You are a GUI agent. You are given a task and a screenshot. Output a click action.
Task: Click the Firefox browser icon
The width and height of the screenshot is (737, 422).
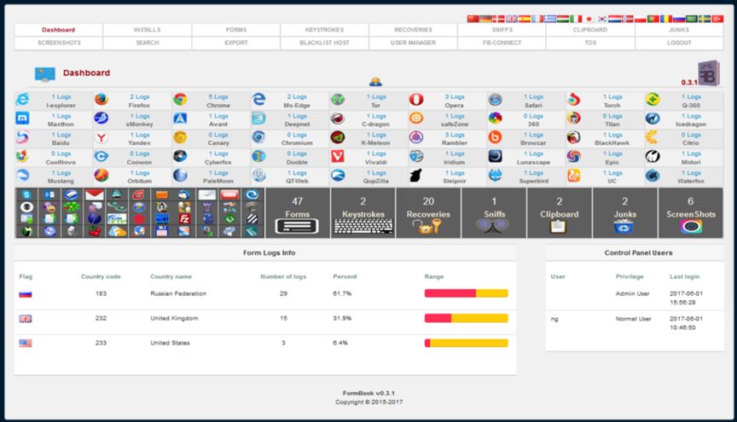[x=102, y=100]
